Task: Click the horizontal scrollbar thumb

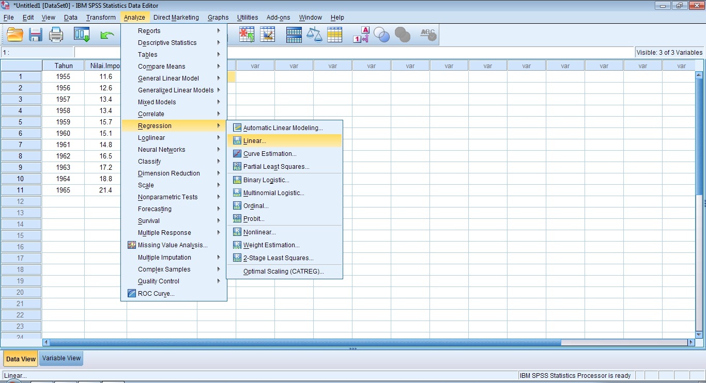Action: point(305,342)
